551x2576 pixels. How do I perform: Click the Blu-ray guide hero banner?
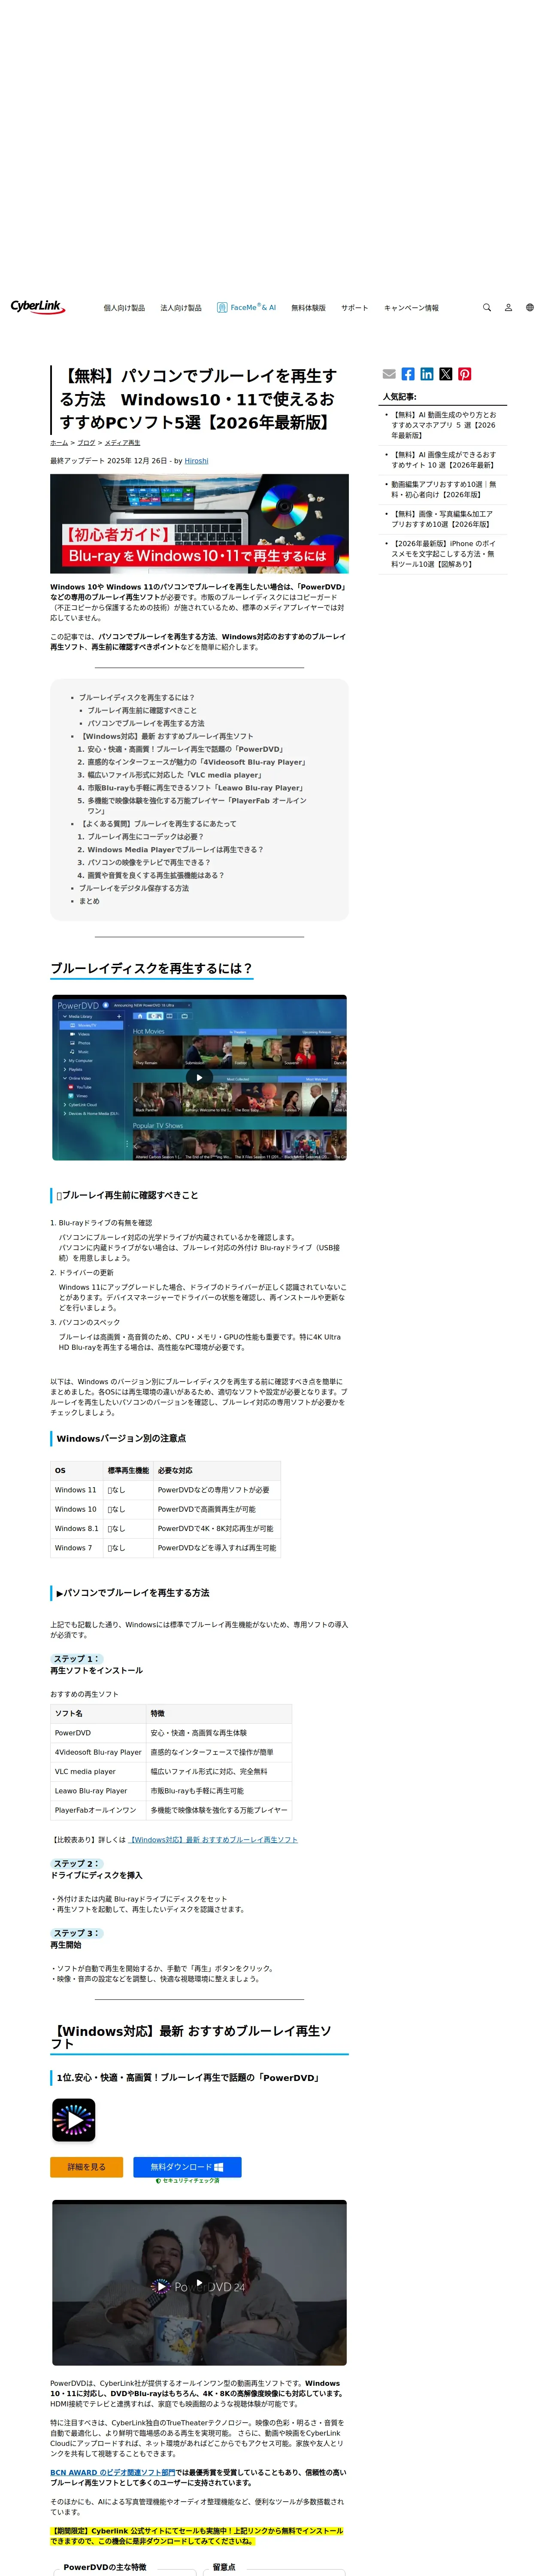(x=199, y=524)
